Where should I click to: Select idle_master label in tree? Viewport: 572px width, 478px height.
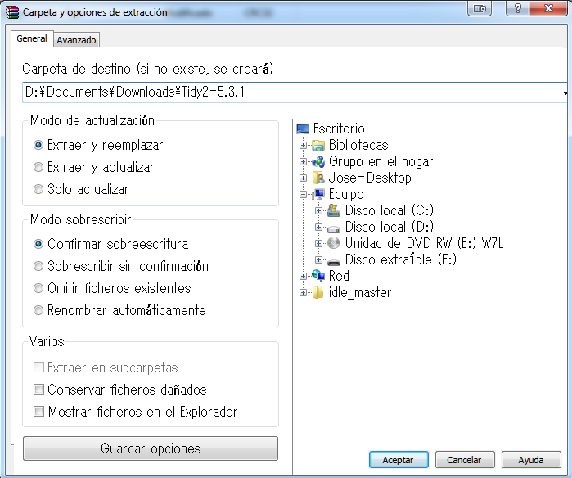(x=360, y=292)
